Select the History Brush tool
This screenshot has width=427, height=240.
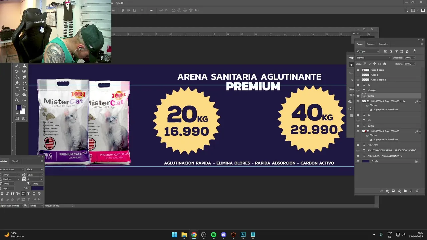pyautogui.click(x=17, y=71)
